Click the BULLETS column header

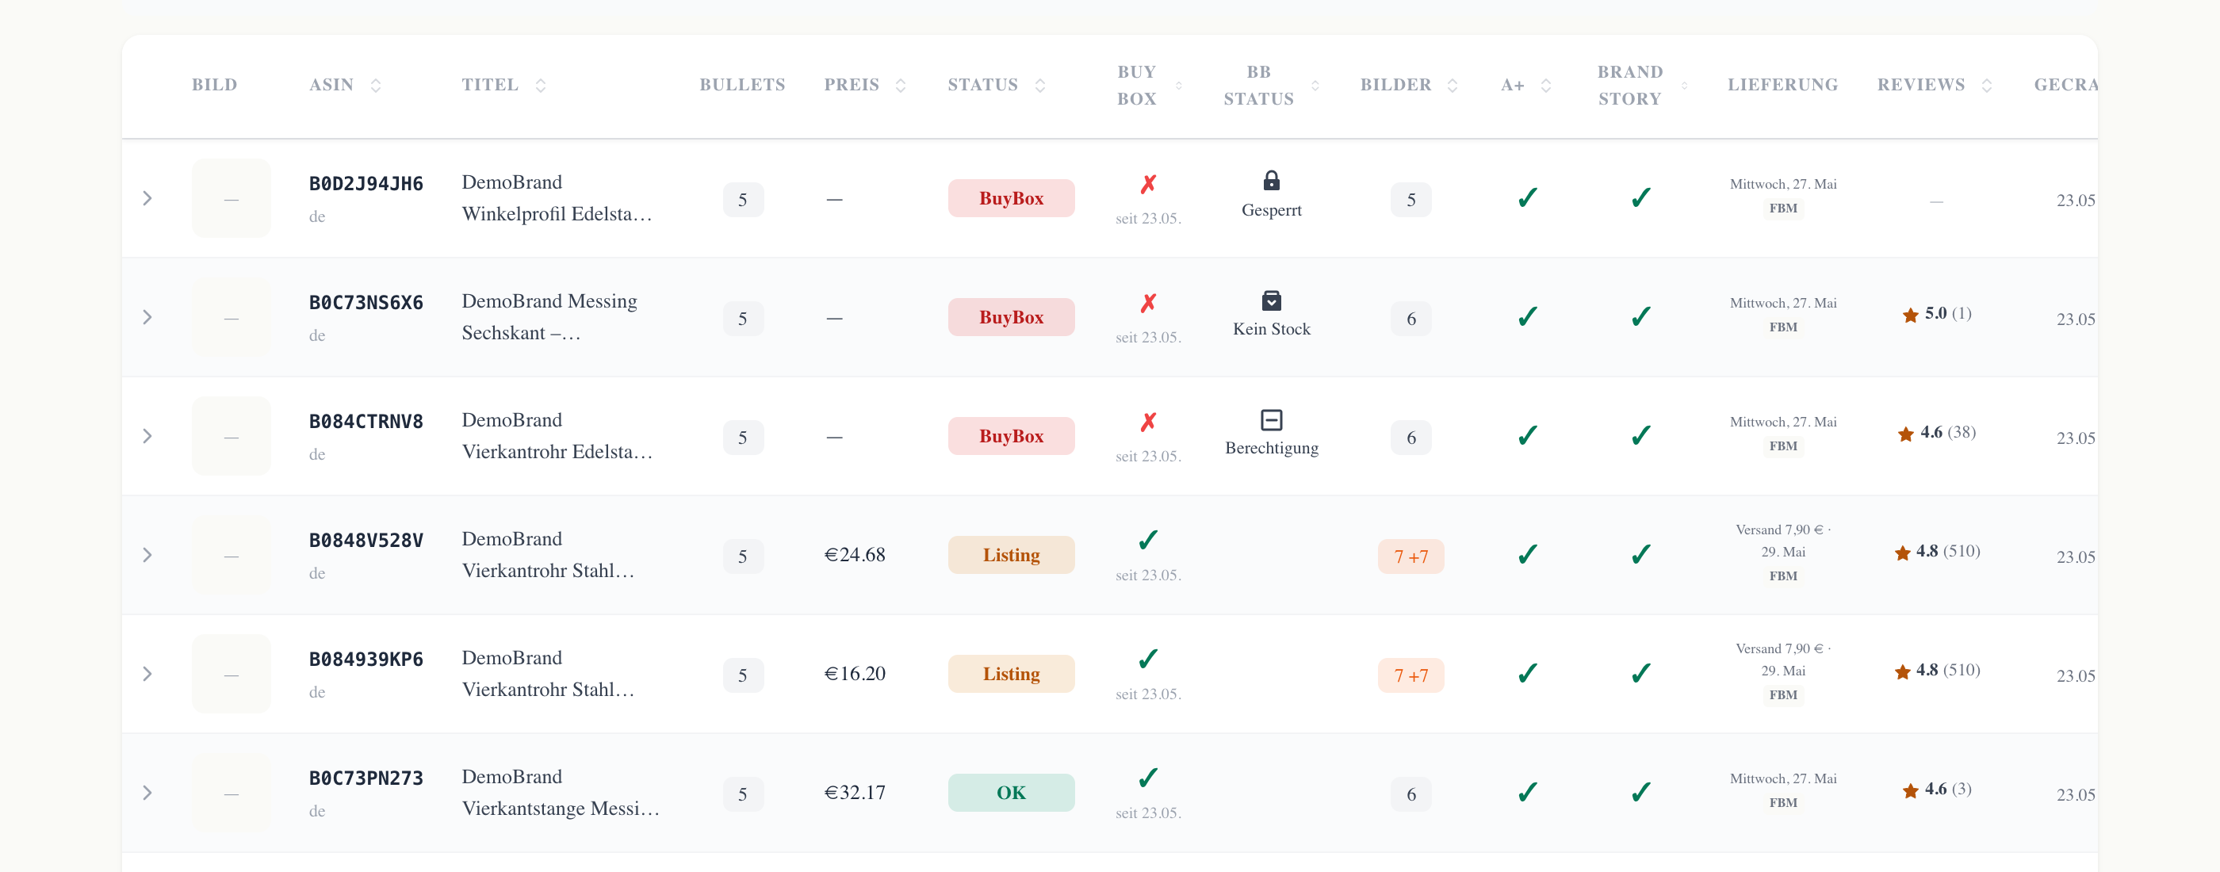[742, 85]
